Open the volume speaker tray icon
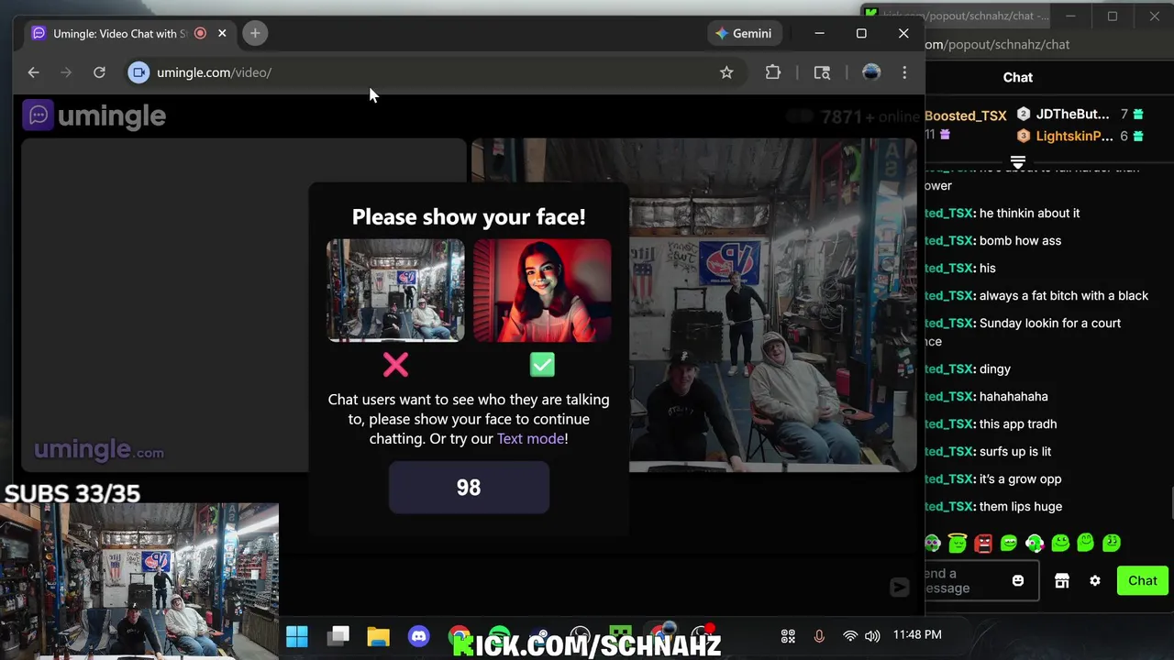Image resolution: width=1174 pixels, height=660 pixels. pos(872,635)
